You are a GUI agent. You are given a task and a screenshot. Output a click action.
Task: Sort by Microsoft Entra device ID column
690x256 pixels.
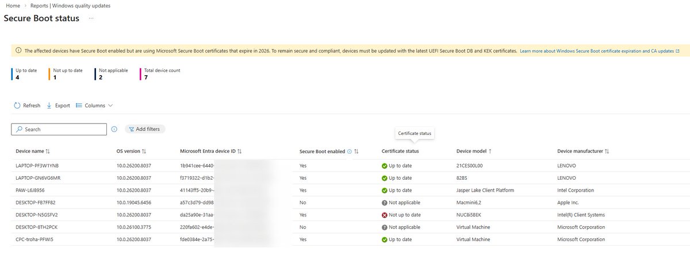(x=210, y=152)
